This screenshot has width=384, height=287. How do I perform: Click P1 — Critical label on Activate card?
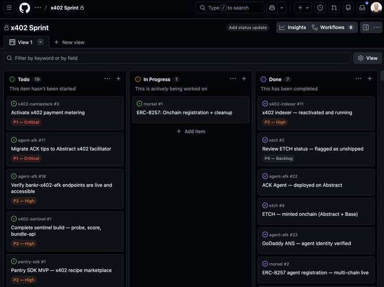tap(26, 122)
